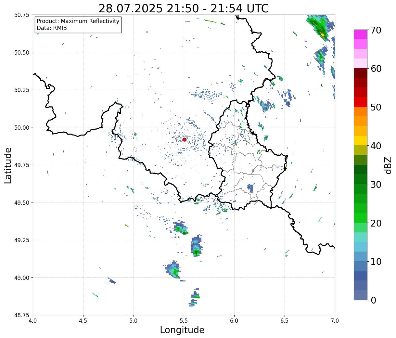Click the 'Latitude' axis label
The height and width of the screenshot is (338, 396).
point(8,165)
